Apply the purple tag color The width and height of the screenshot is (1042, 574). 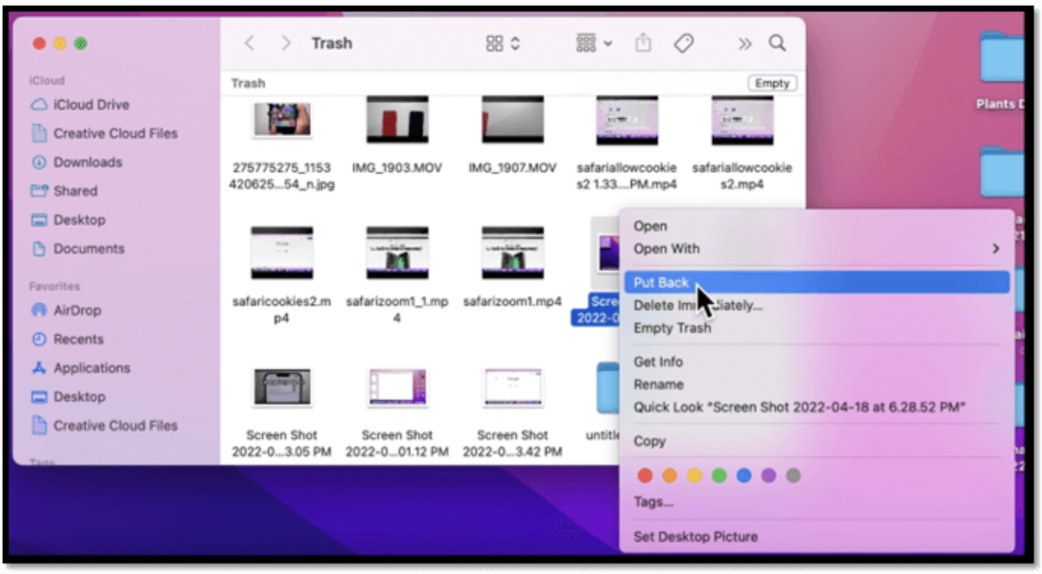pyautogui.click(x=768, y=476)
